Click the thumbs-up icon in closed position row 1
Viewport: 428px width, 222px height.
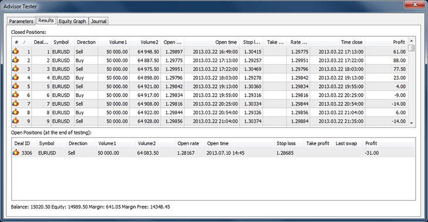tap(16, 51)
